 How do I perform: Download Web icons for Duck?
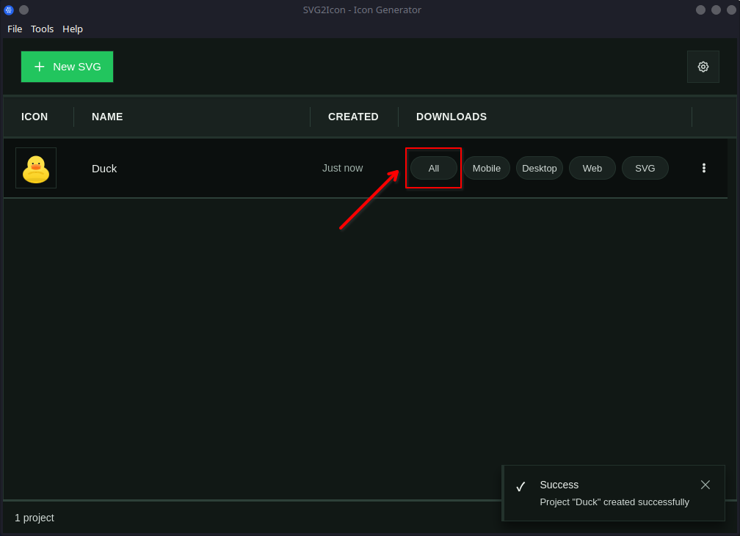[x=592, y=168]
